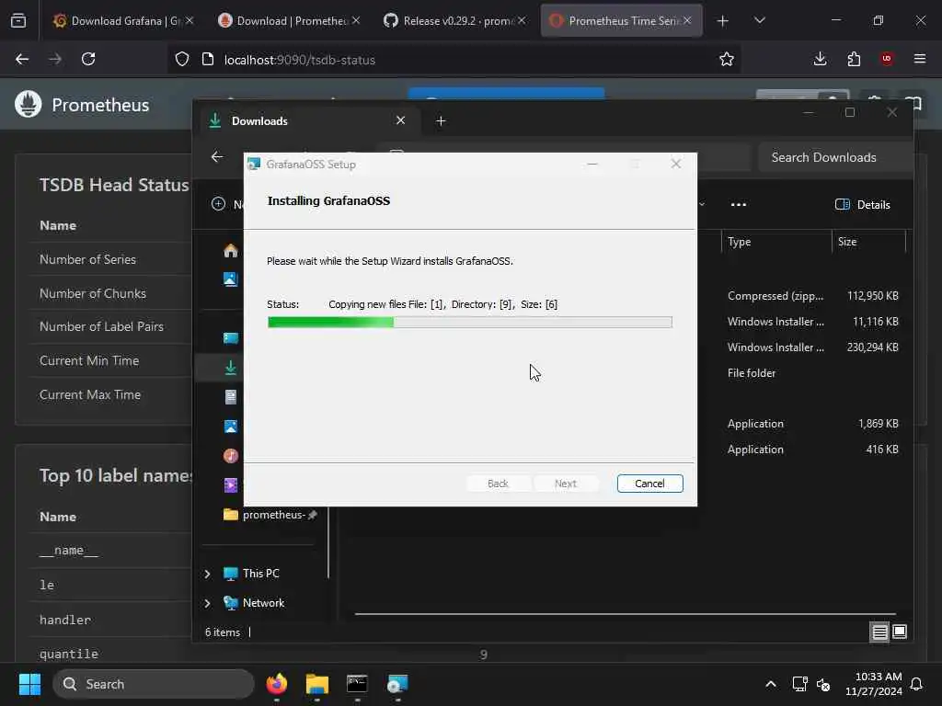Select the Downloads tab in File Explorer
The width and height of the screenshot is (942, 706).
coord(306,120)
